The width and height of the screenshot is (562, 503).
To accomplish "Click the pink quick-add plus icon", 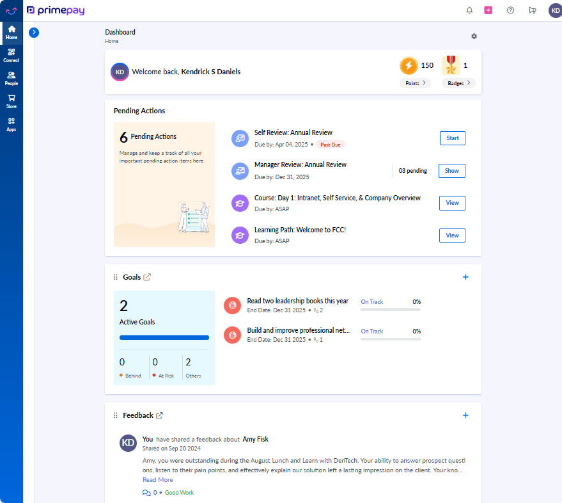I will pyautogui.click(x=488, y=10).
